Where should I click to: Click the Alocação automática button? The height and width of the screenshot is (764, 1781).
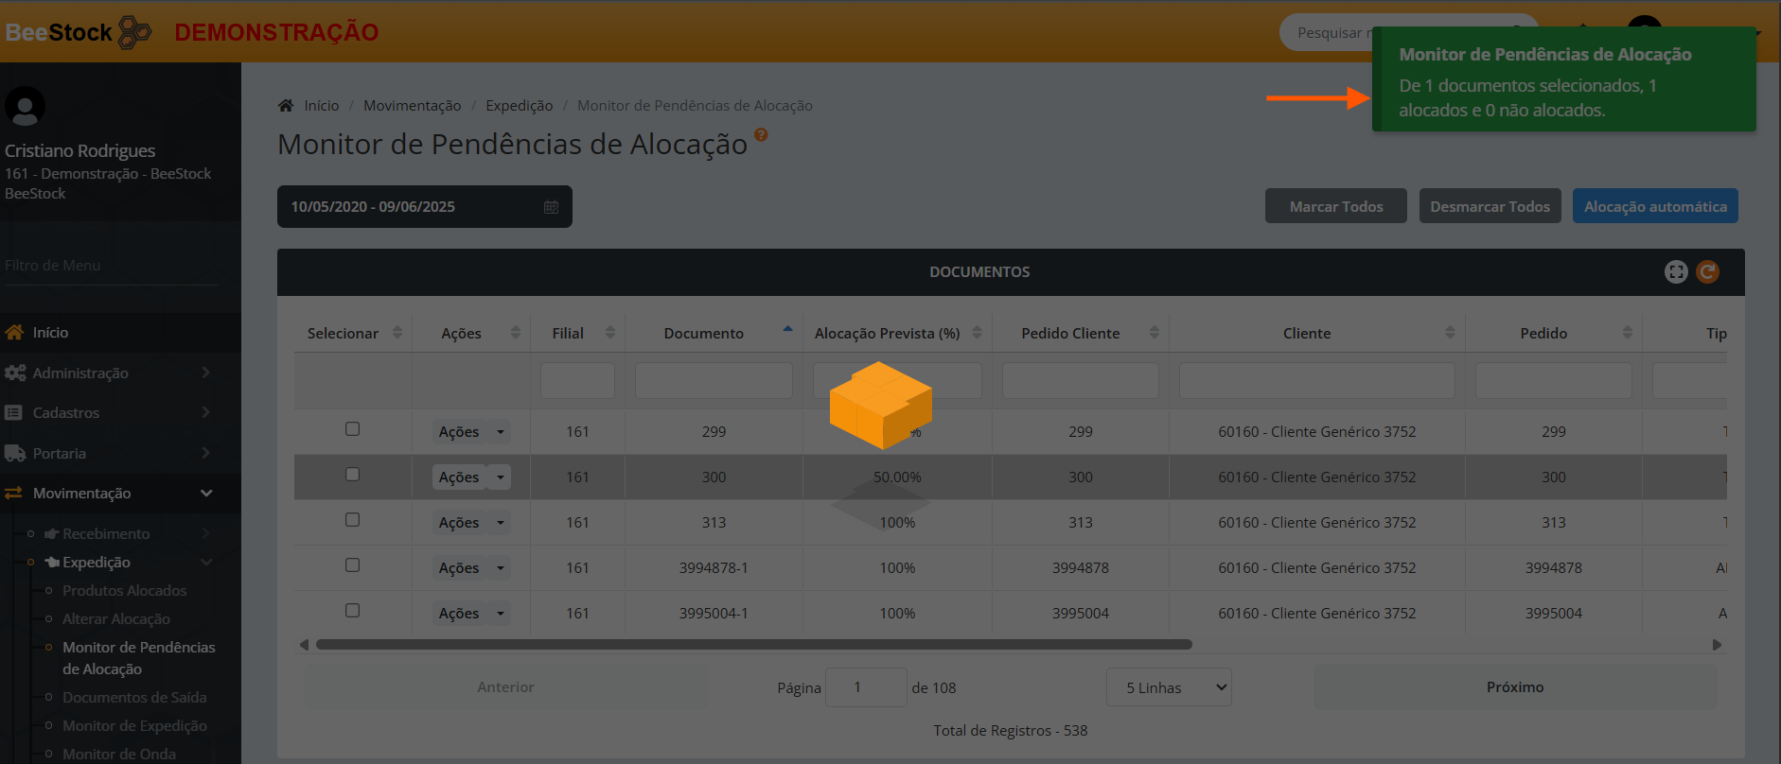tap(1654, 206)
